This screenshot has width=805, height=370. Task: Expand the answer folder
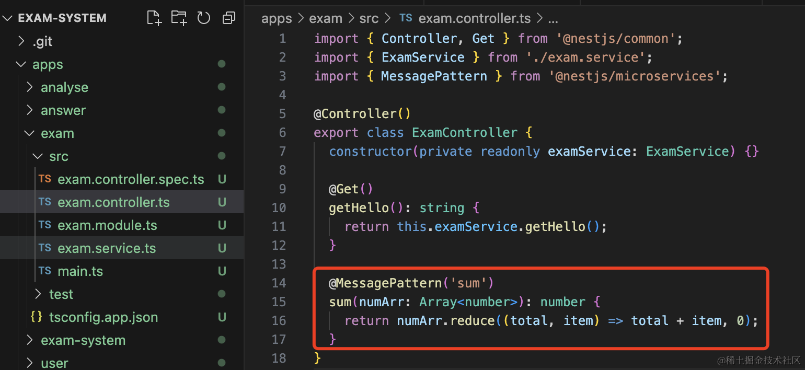click(30, 110)
